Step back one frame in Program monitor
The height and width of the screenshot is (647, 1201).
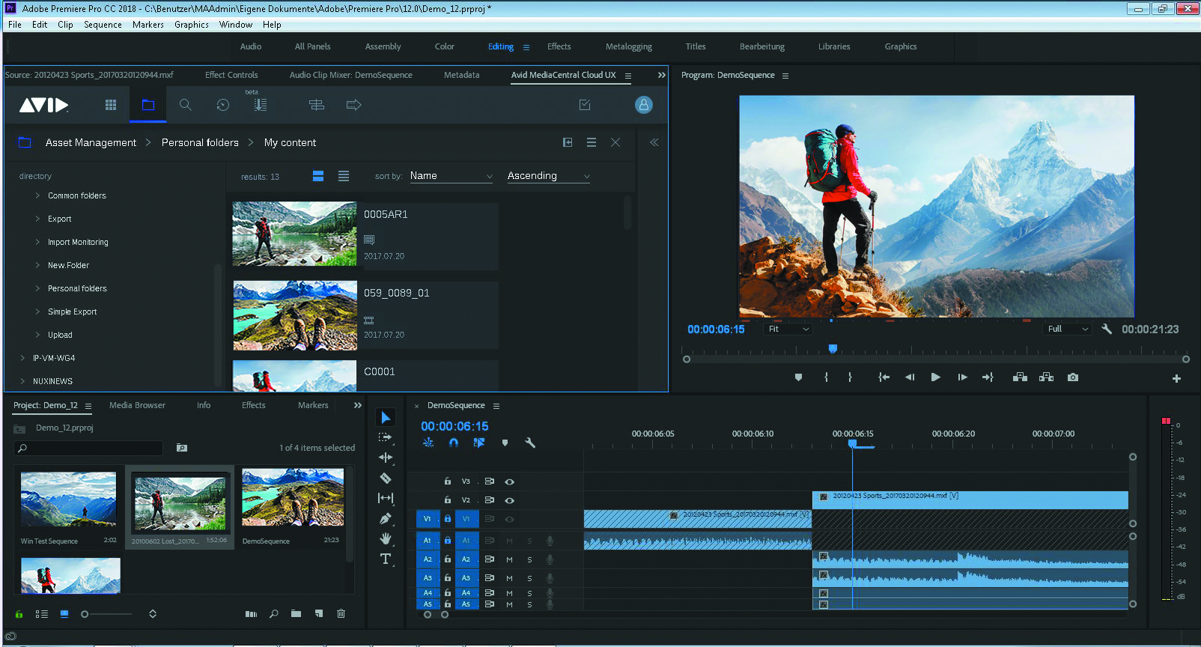[910, 377]
